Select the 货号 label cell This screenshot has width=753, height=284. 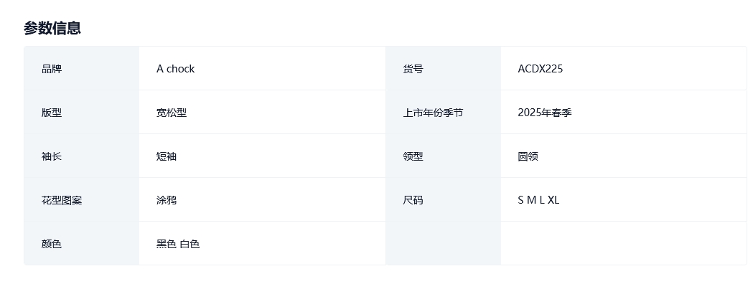point(443,69)
